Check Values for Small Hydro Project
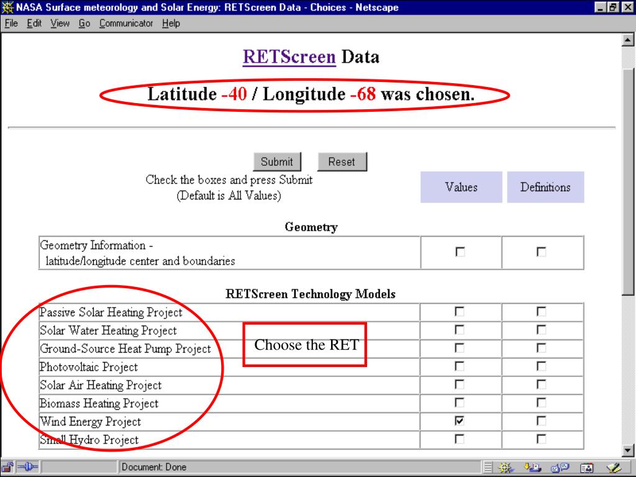The height and width of the screenshot is (477, 636). [459, 439]
